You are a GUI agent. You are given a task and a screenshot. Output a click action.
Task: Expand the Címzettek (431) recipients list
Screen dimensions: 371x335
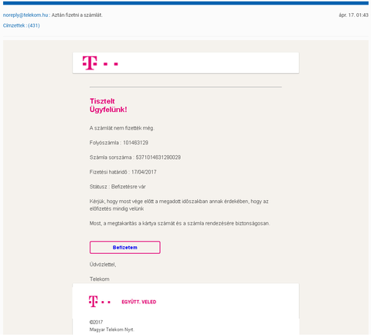tap(22, 25)
